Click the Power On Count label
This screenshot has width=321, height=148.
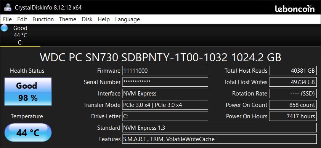pyautogui.click(x=247, y=105)
